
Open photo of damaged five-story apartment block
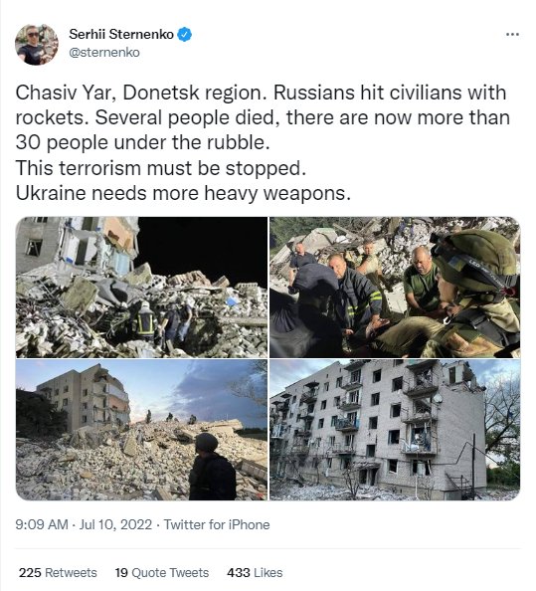[395, 430]
